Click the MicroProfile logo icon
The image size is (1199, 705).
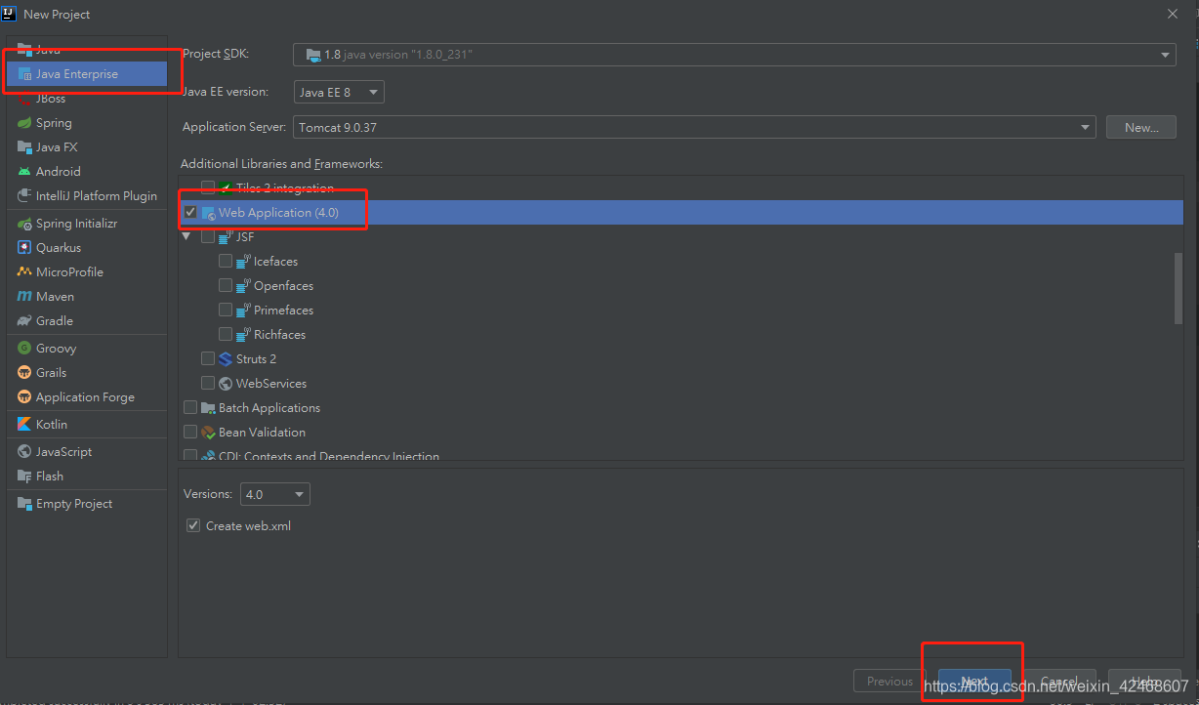pos(24,272)
